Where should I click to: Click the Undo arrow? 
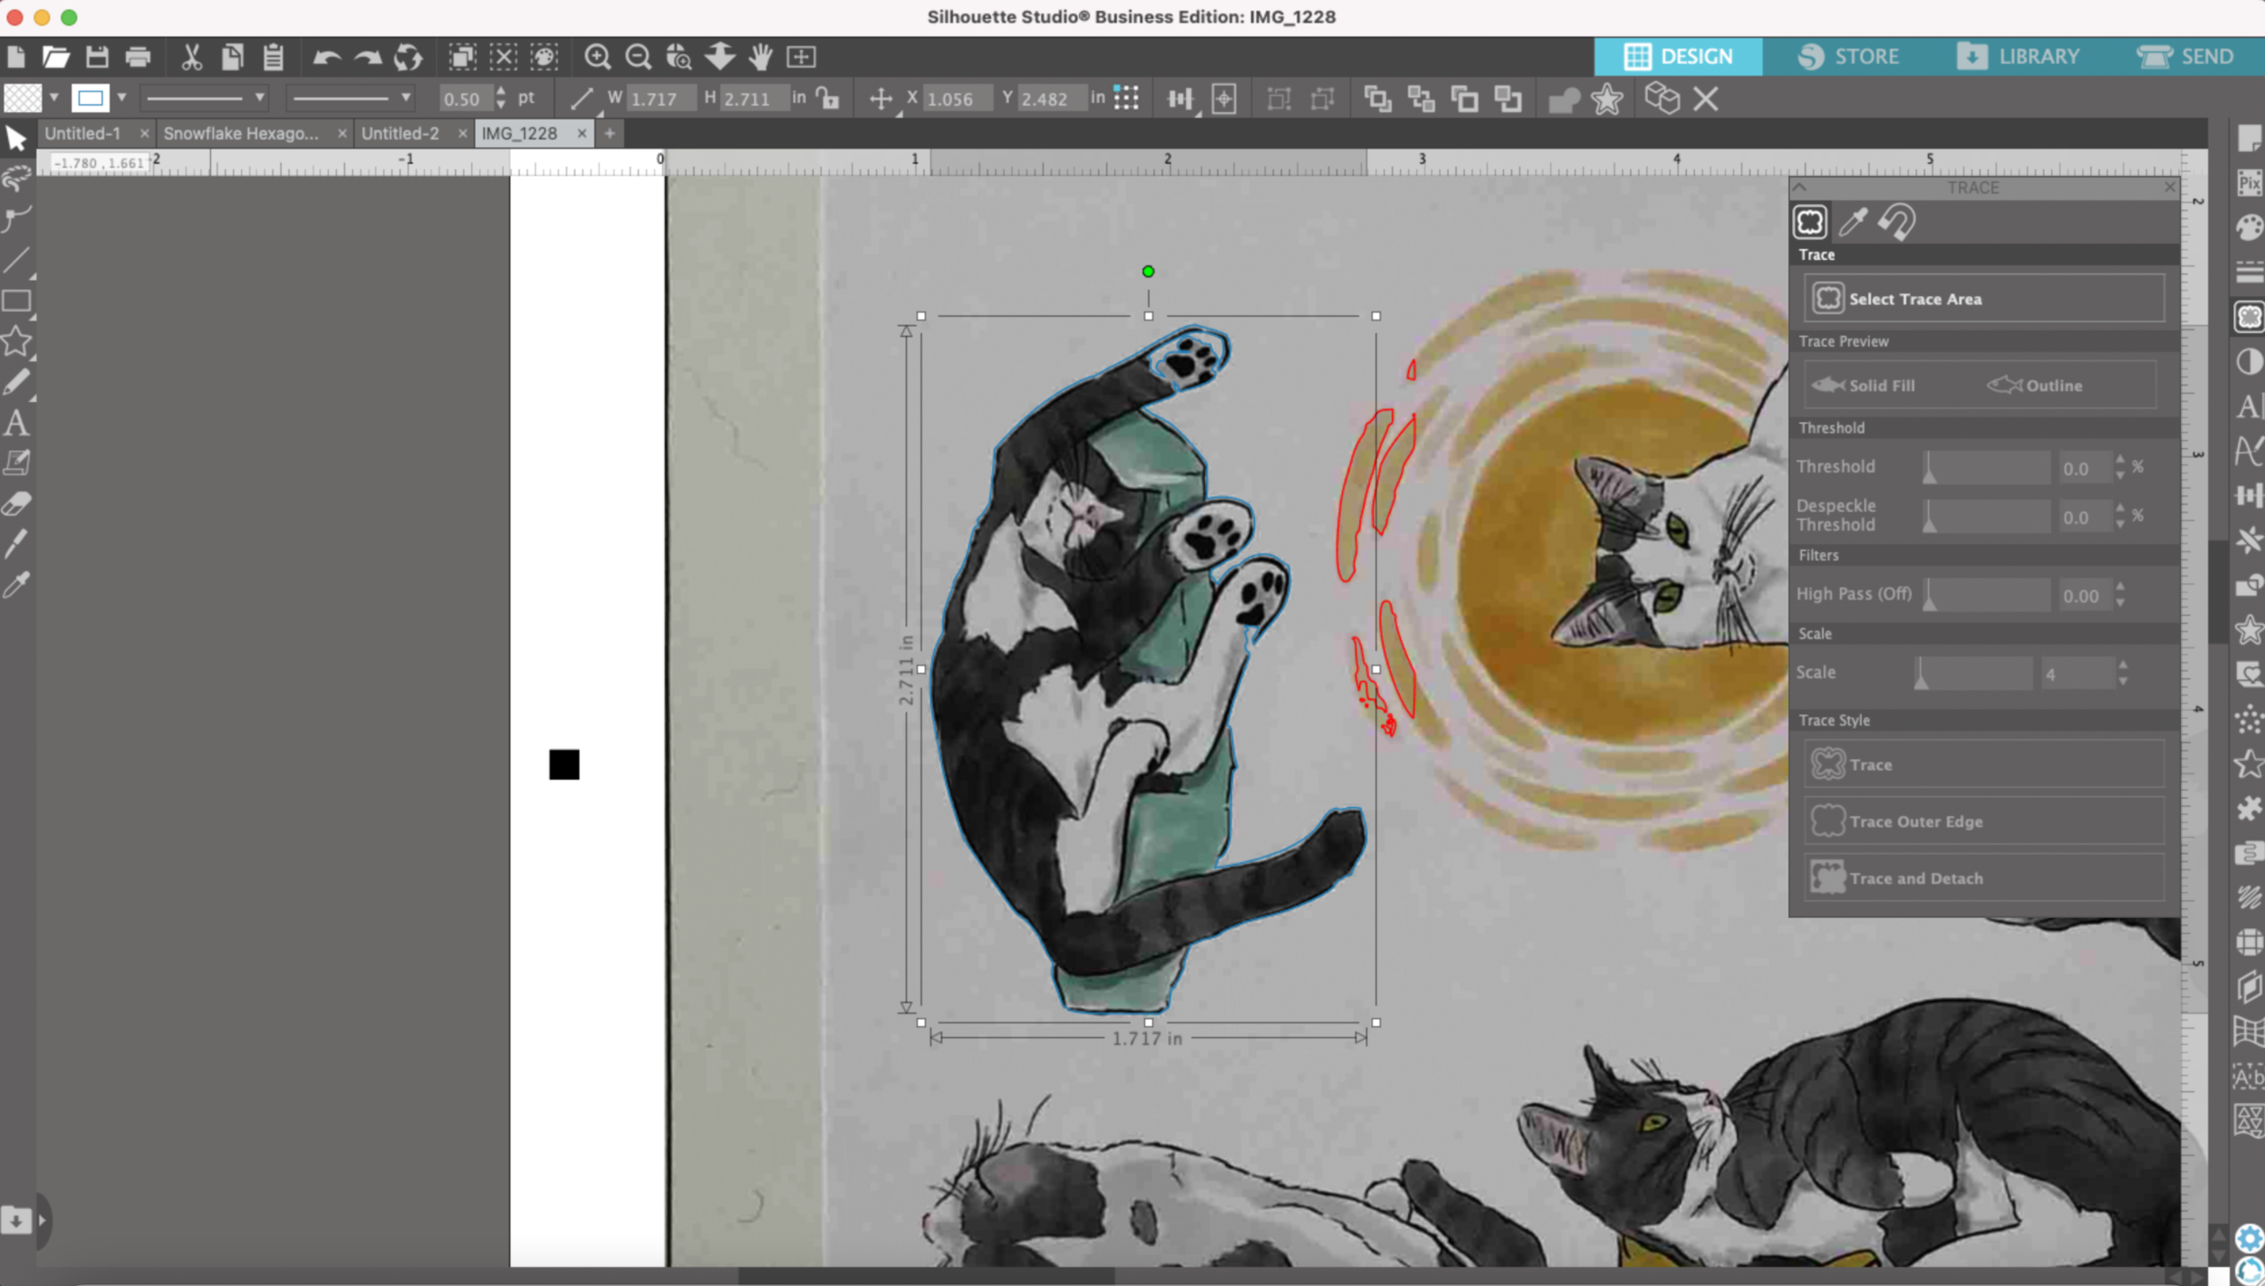click(x=326, y=58)
